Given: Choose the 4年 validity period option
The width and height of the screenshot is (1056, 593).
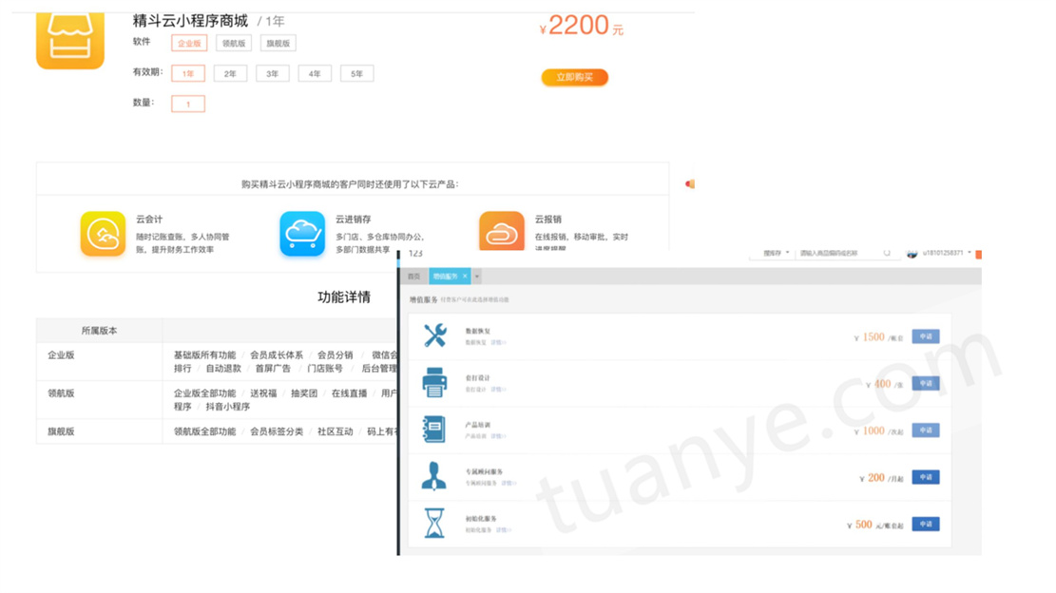Looking at the screenshot, I should pos(315,73).
